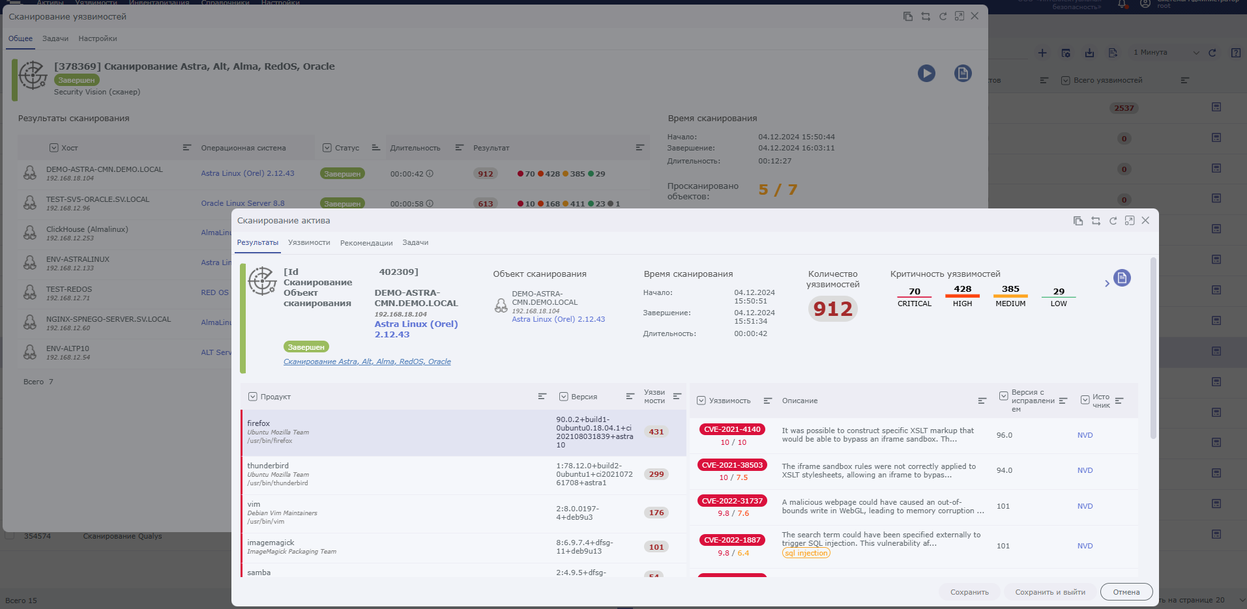
Task: Select the thunderbird product row
Action: point(463,474)
